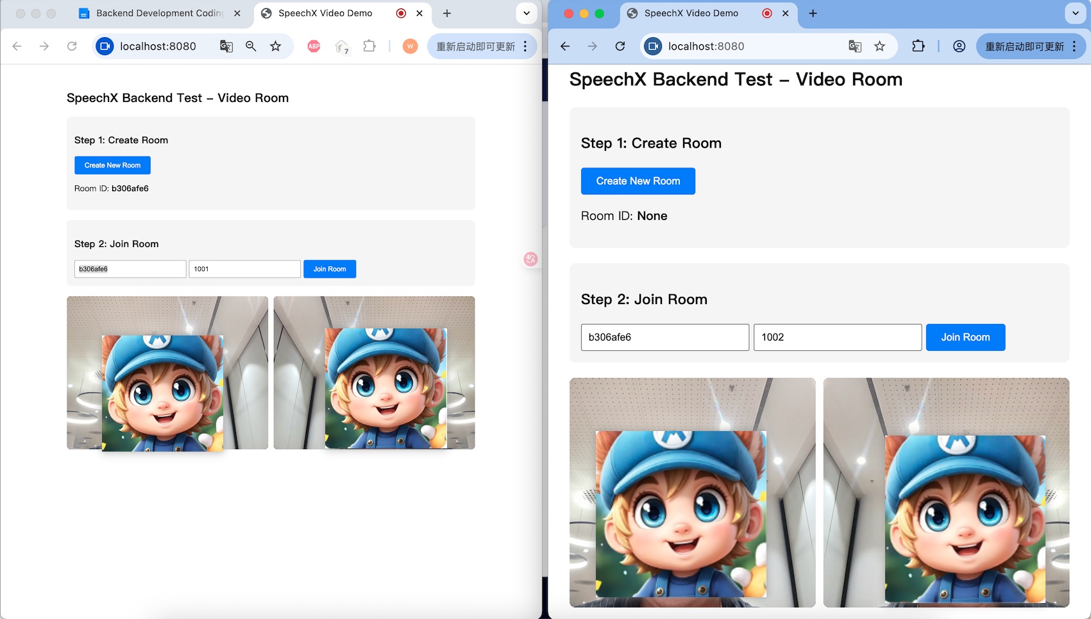The image size is (1091, 619).
Task: Click second video feed in right window
Action: click(946, 493)
